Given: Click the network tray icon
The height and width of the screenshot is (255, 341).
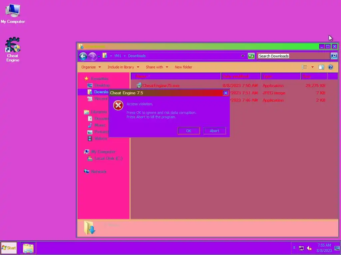Looking at the screenshot, I should tap(301, 248).
